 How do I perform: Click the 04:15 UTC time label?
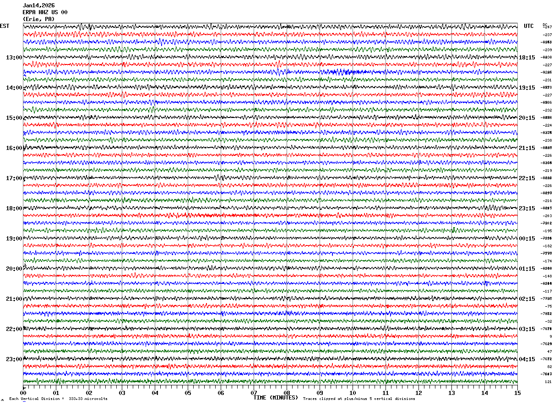click(527, 359)
